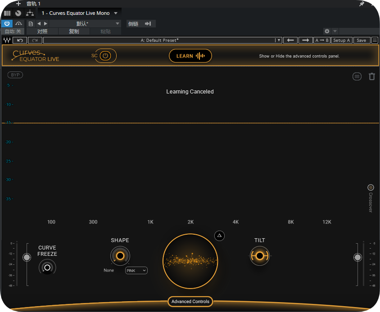380x312 pixels.
Task: Click the Save button
Action: tap(362, 40)
